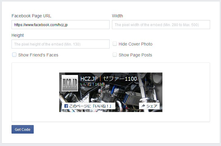Click the HCZ.JP ゼファー1100 page title link
Viewport: 221px width, 146px height.
(109, 79)
